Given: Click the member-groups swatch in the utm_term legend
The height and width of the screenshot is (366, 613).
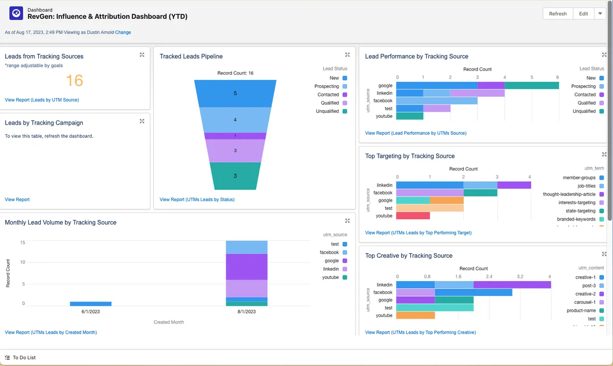Looking at the screenshot, I should pyautogui.click(x=602, y=178).
